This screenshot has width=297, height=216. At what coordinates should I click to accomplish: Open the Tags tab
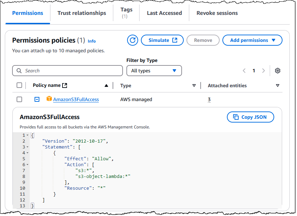(126, 13)
